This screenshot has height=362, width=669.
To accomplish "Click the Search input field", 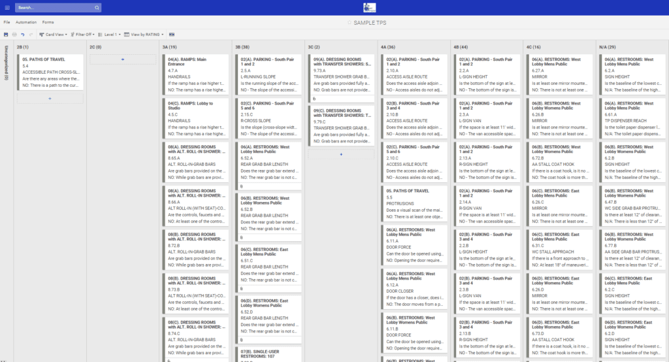I will 58,8.
